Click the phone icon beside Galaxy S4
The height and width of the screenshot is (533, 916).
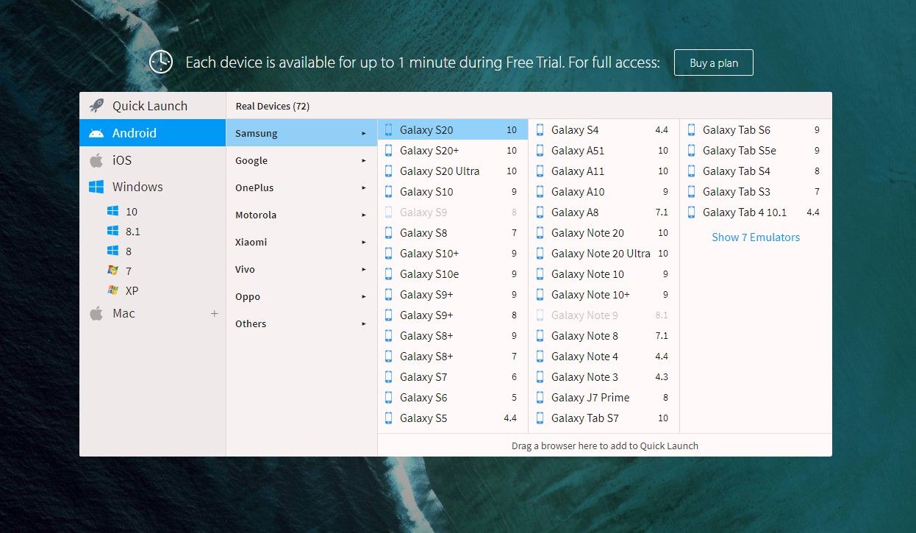(x=540, y=130)
